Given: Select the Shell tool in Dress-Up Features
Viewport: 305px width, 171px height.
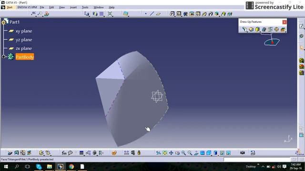Looking at the screenshot, I should tap(264, 29).
